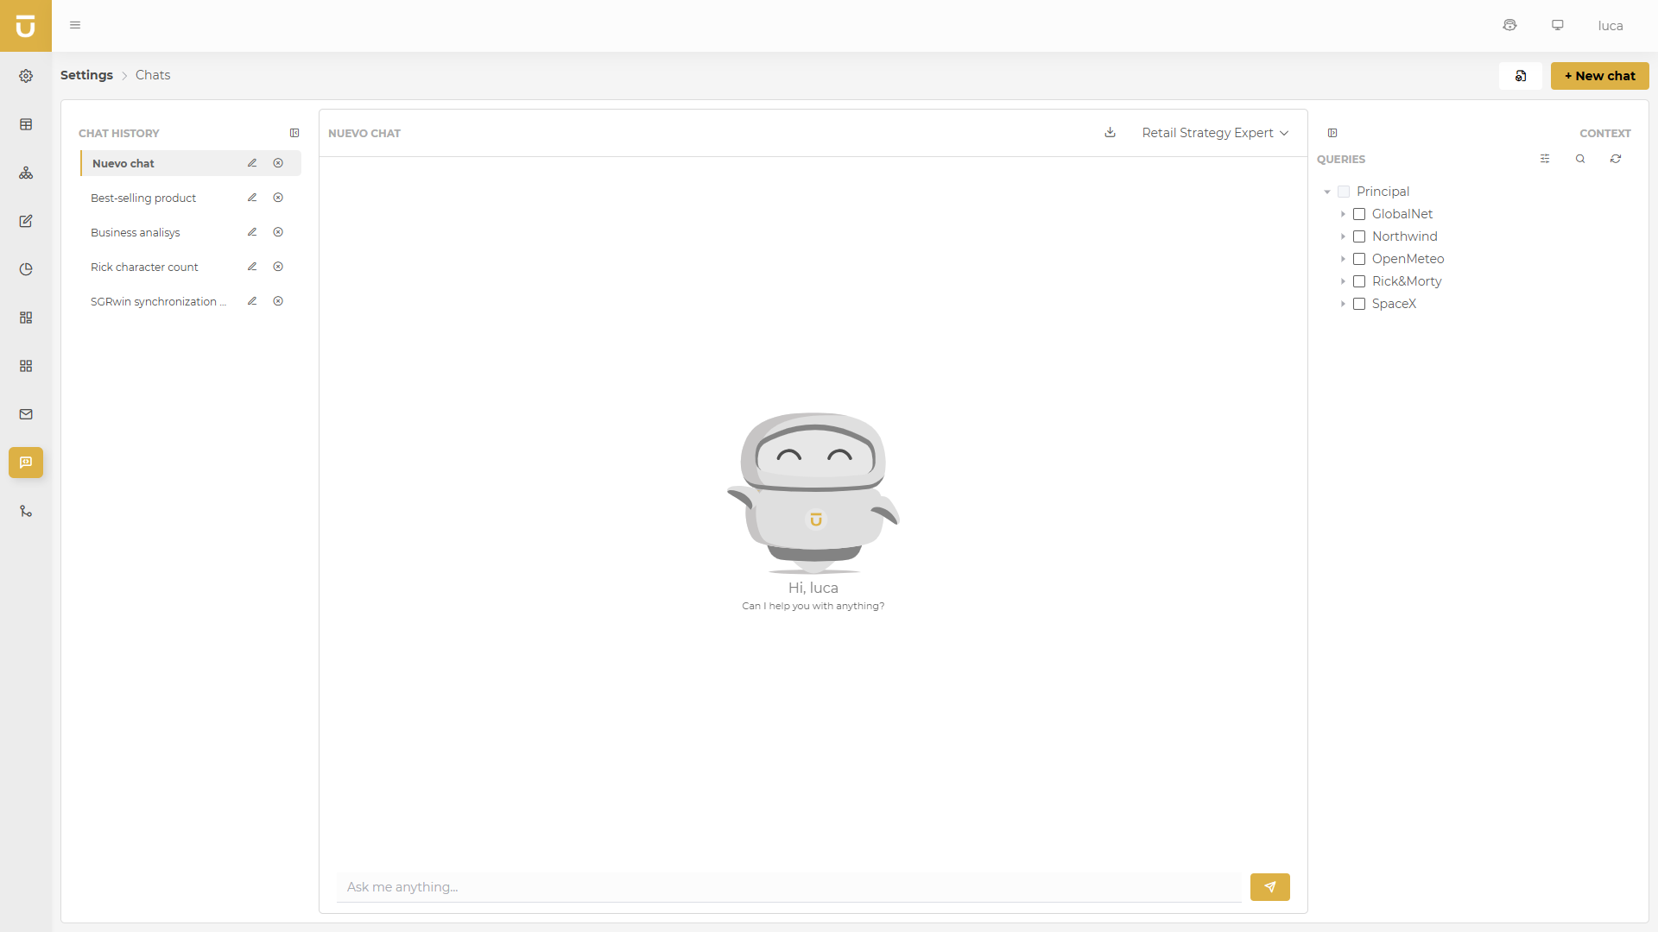Viewport: 1658px width, 932px height.
Task: Delete the Rick character count chat
Action: pyautogui.click(x=278, y=267)
